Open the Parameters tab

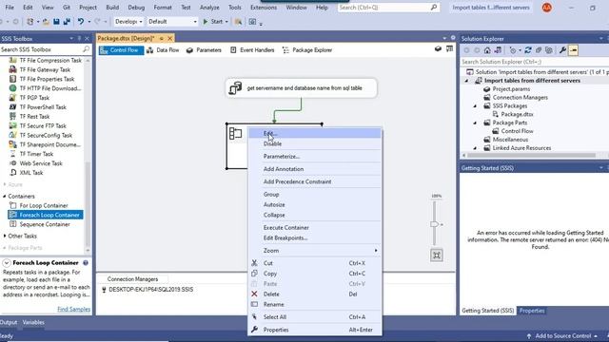[204, 50]
